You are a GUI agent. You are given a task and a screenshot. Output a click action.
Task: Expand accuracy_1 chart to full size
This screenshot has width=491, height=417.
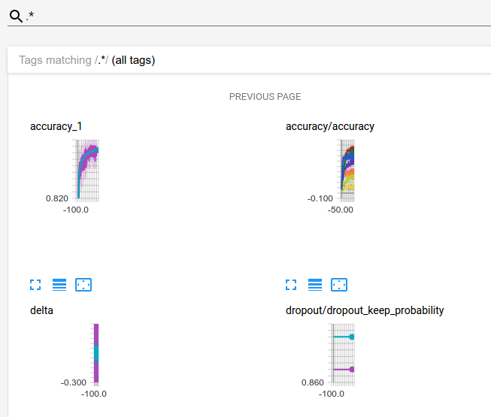click(x=35, y=285)
